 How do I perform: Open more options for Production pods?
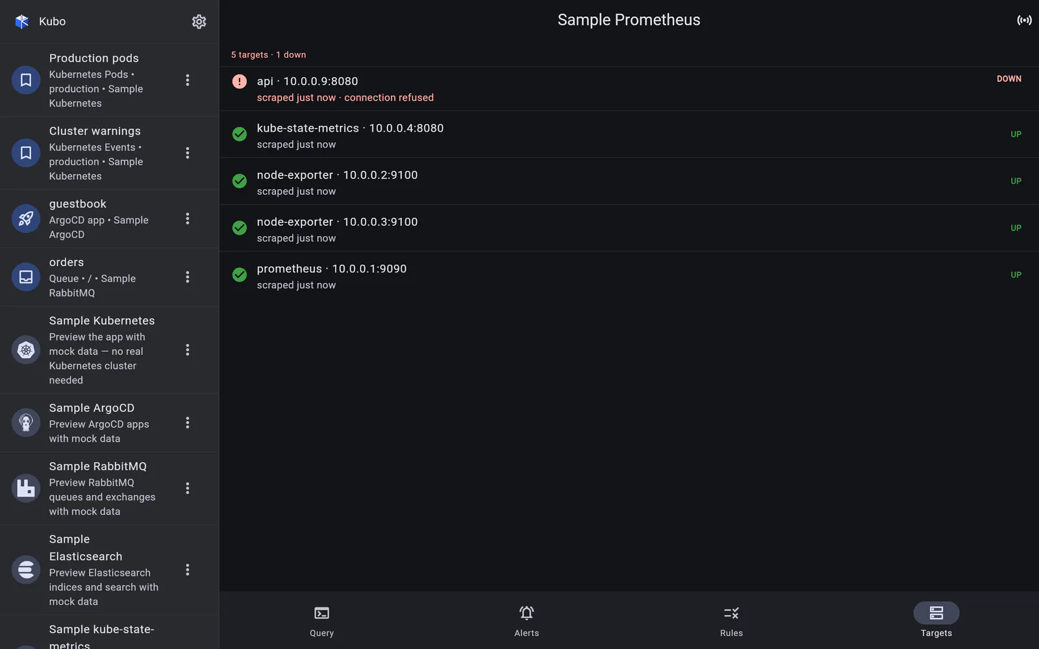click(x=188, y=80)
